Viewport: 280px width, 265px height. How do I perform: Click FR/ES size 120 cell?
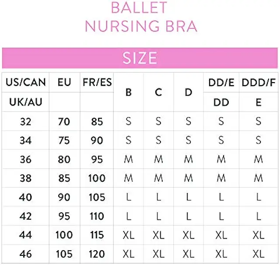(97, 254)
